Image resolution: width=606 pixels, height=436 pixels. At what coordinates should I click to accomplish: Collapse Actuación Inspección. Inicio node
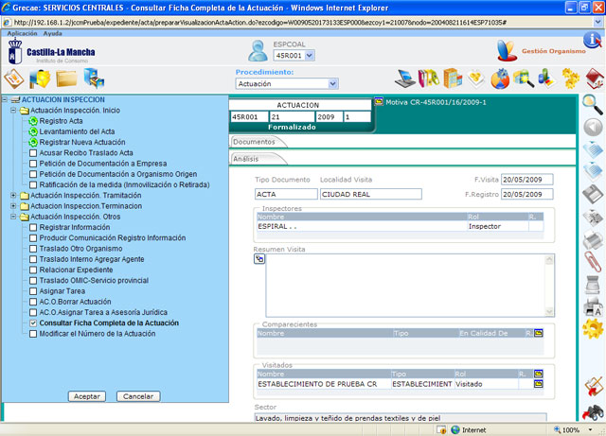13,111
